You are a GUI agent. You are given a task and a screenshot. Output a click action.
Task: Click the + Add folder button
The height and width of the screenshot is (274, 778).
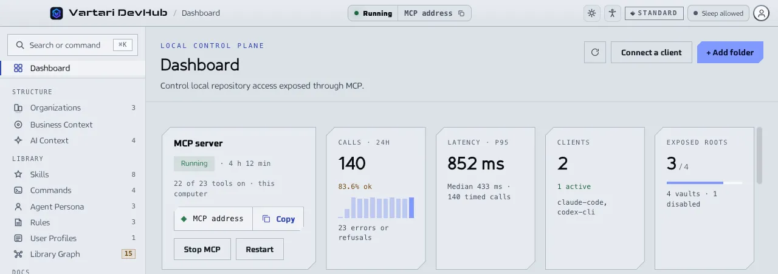pos(730,52)
